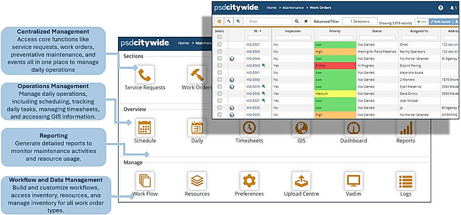This screenshot has height=215, width=461.
Task: Open the Dashboard gauge icon
Action: click(353, 128)
